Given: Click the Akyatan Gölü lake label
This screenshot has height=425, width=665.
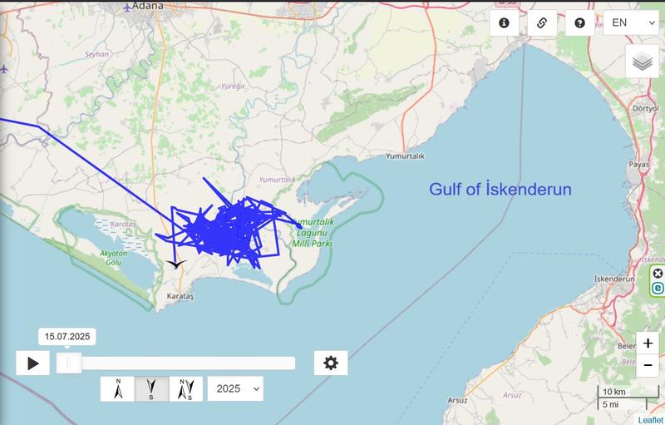Looking at the screenshot, I should point(114,258).
